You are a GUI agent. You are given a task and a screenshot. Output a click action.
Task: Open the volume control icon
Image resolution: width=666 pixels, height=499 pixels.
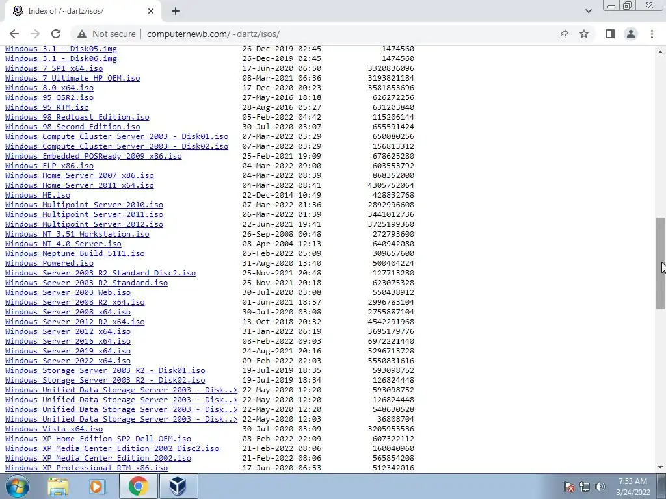click(x=600, y=487)
